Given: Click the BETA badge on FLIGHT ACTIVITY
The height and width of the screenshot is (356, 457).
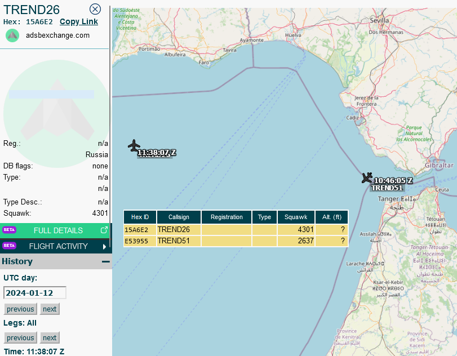Looking at the screenshot, I should (9, 245).
